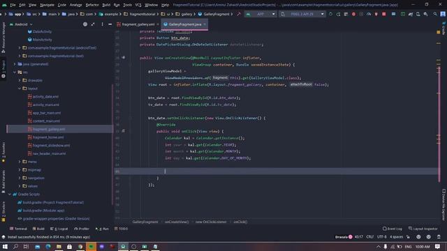Open the Logcat tool window
This screenshot has height=251, width=447.
(59, 229)
